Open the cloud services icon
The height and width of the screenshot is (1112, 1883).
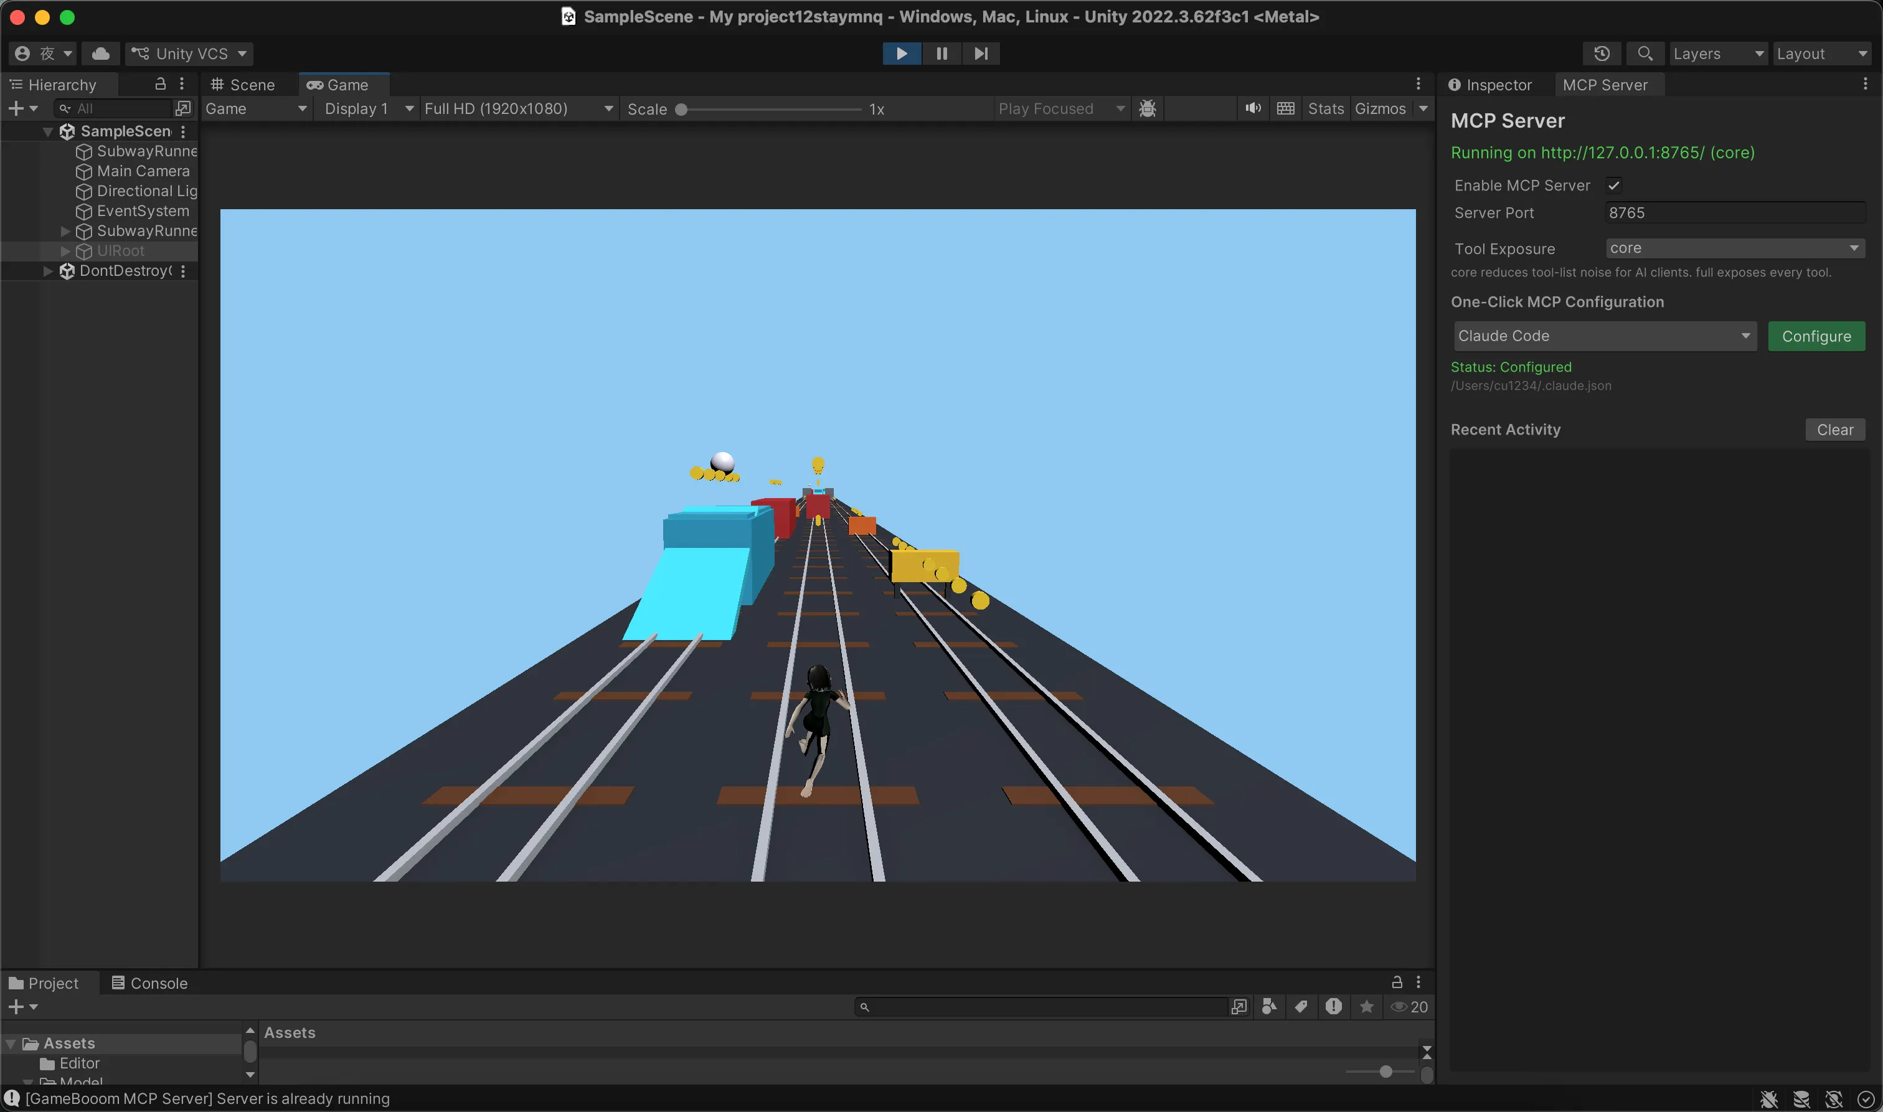click(x=100, y=53)
